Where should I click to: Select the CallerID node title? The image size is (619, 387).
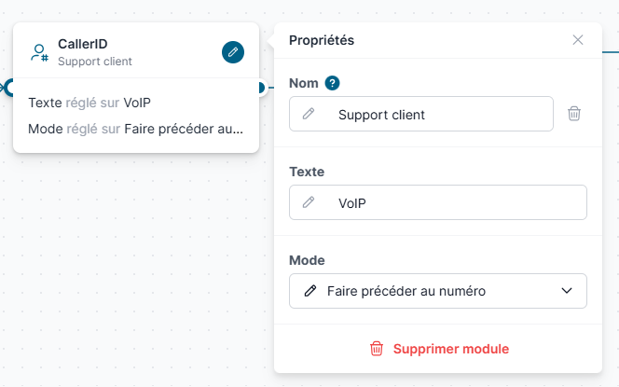tap(83, 44)
